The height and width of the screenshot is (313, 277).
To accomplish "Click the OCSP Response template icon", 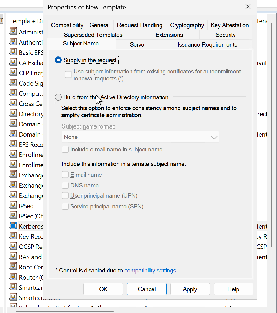I will point(13,247).
